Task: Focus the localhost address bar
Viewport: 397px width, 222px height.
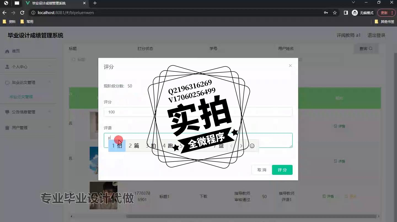Action: [x=176, y=13]
